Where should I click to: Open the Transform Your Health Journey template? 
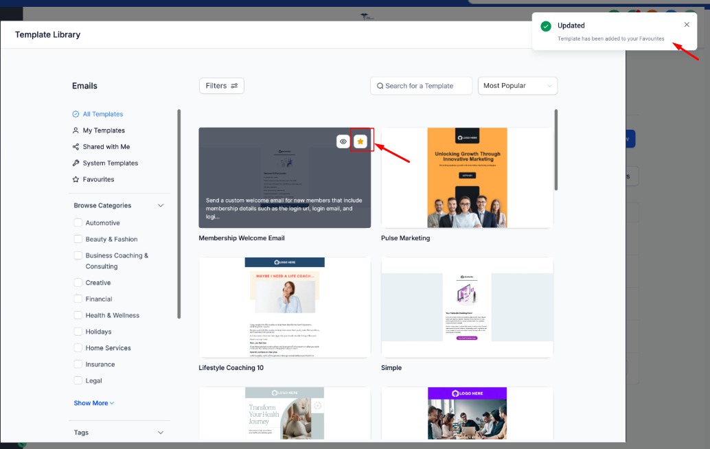[284, 413]
